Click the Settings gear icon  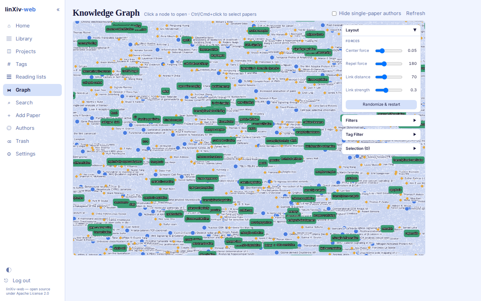pos(9,154)
